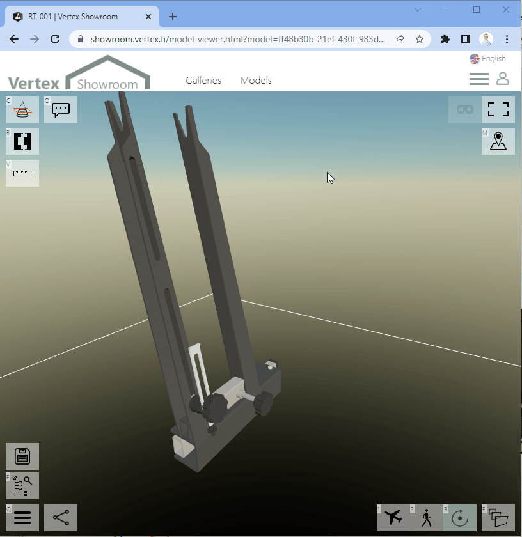The image size is (522, 537).
Task: Click the Vertex Showroom logo
Action: click(x=78, y=75)
